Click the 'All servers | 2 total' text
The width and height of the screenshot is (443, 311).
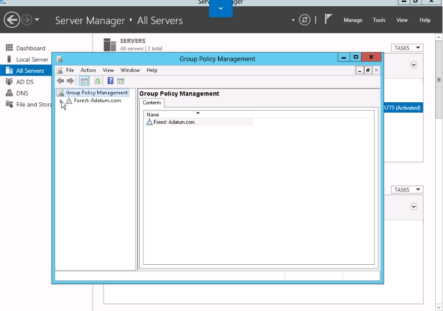[x=141, y=48]
